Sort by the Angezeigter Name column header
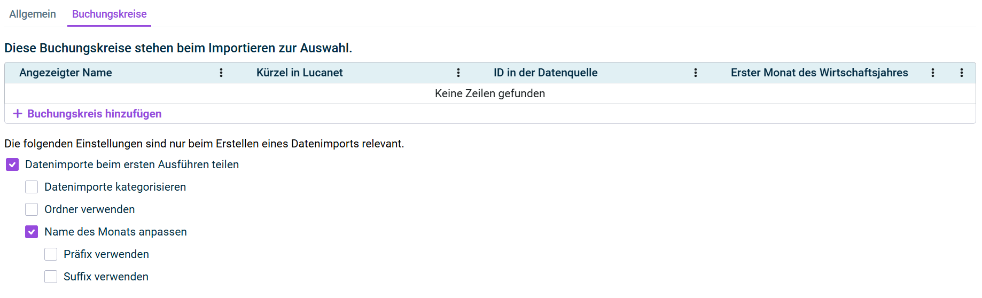The image size is (982, 298). pyautogui.click(x=66, y=73)
